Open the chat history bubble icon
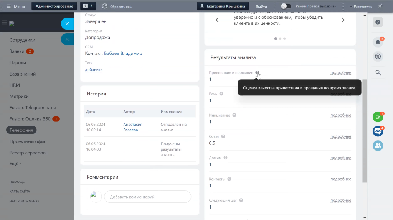This screenshot has height=220, width=393. [378, 57]
